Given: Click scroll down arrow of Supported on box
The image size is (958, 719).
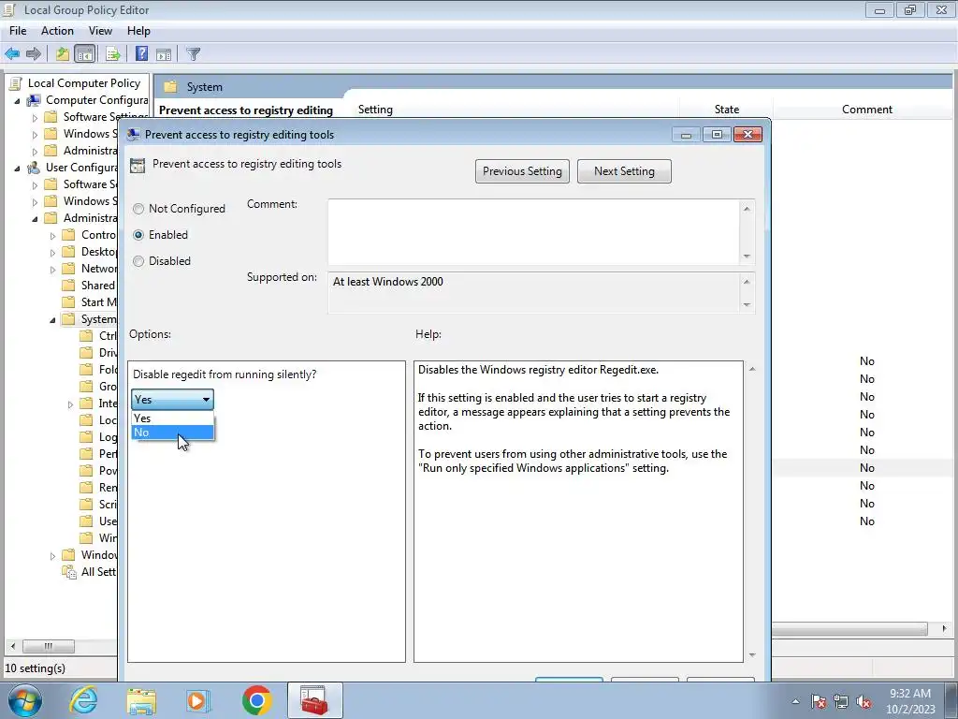Looking at the screenshot, I should point(747,304).
